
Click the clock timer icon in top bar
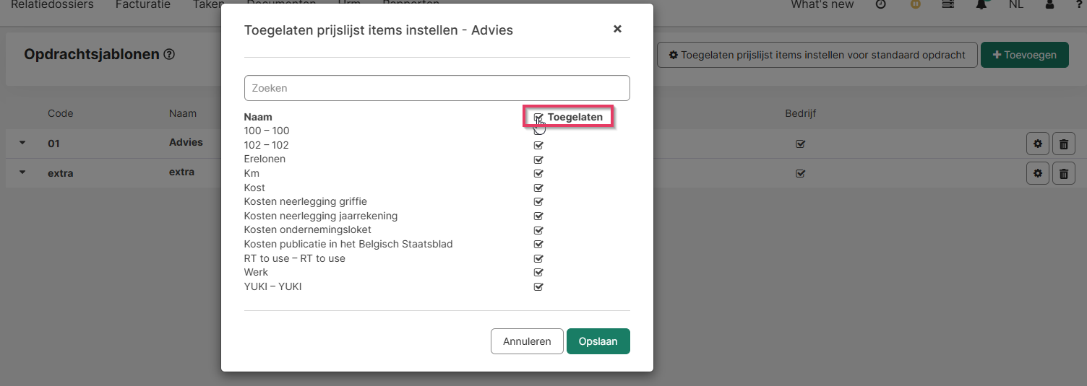880,4
